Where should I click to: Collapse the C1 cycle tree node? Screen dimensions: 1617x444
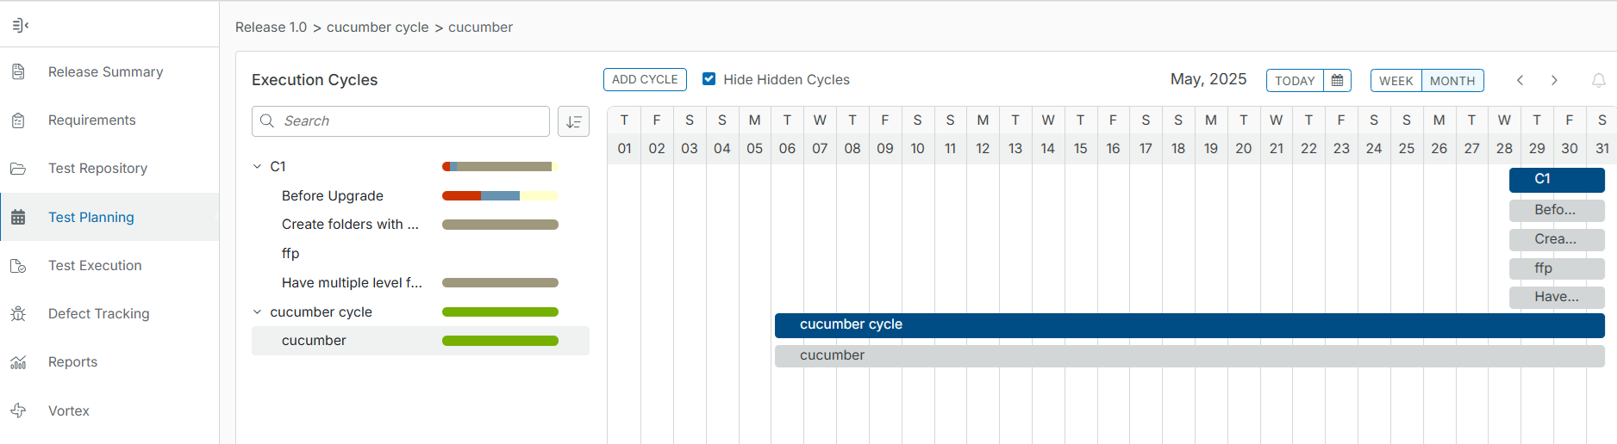[257, 166]
